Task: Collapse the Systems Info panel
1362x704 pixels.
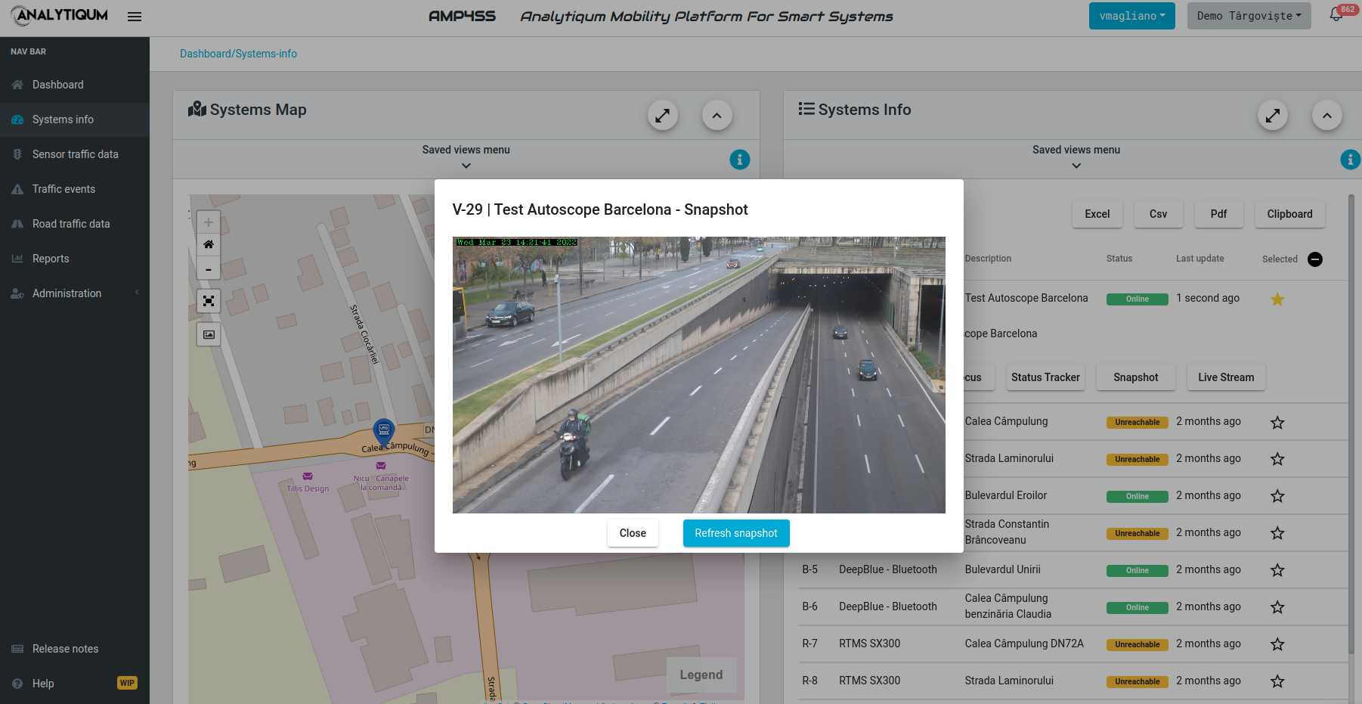Action: click(1326, 116)
